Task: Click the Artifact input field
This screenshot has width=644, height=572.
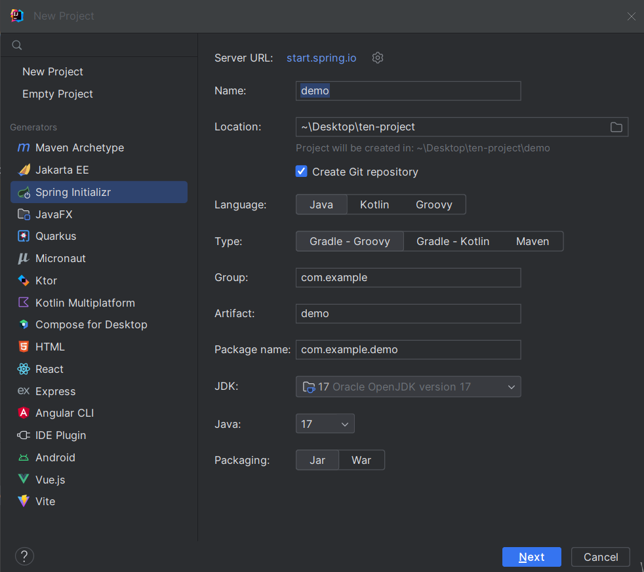Action: click(409, 313)
